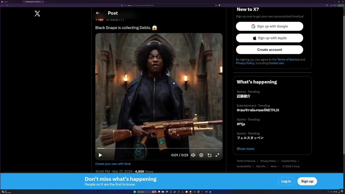This screenshot has height=194, width=345.
Task: Click the Log in button in banner
Action: [x=286, y=181]
